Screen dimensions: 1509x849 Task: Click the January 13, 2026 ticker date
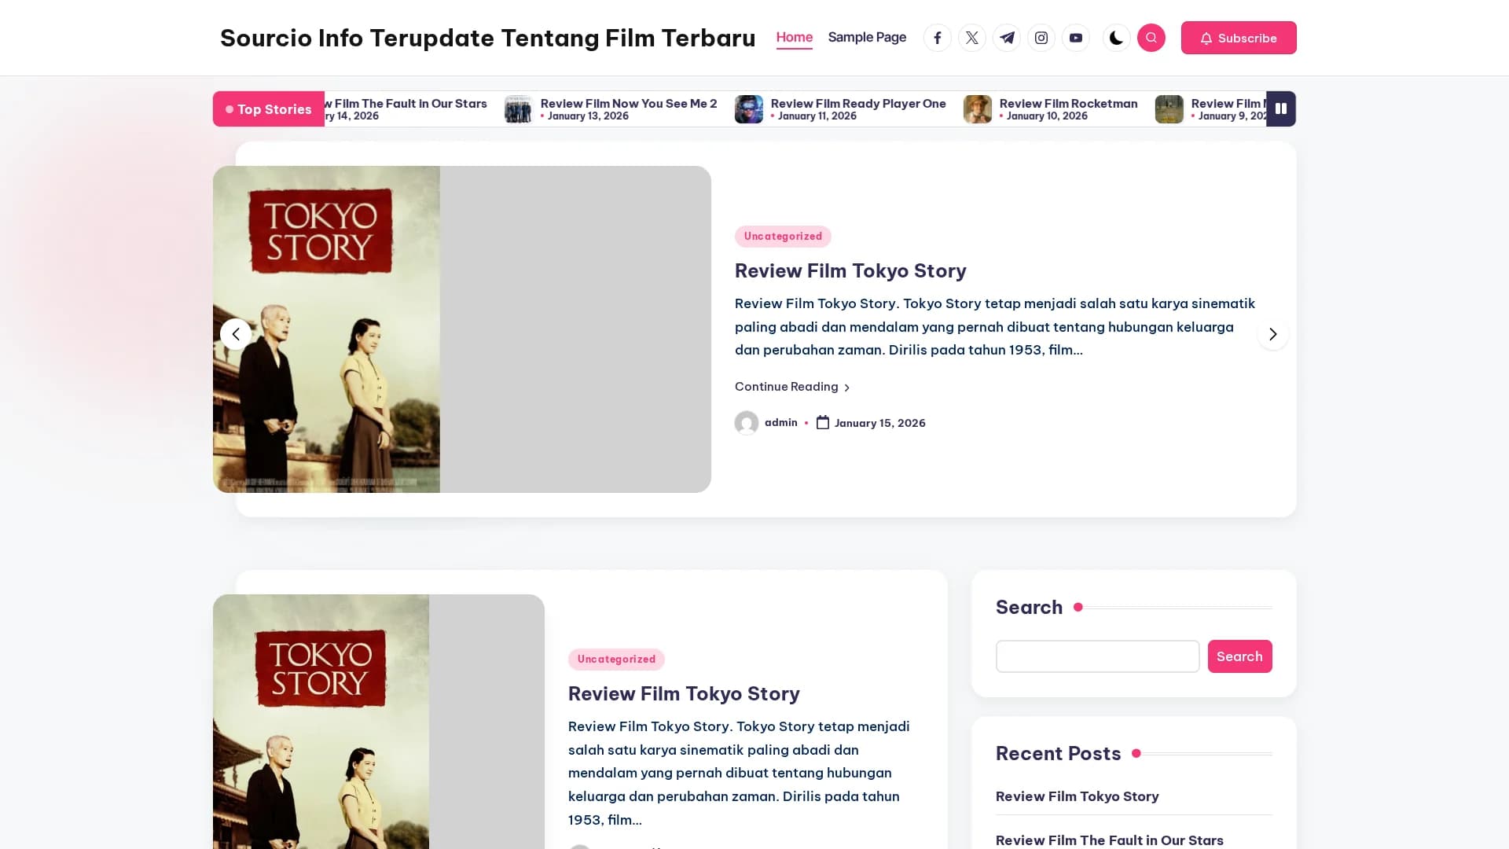(588, 116)
